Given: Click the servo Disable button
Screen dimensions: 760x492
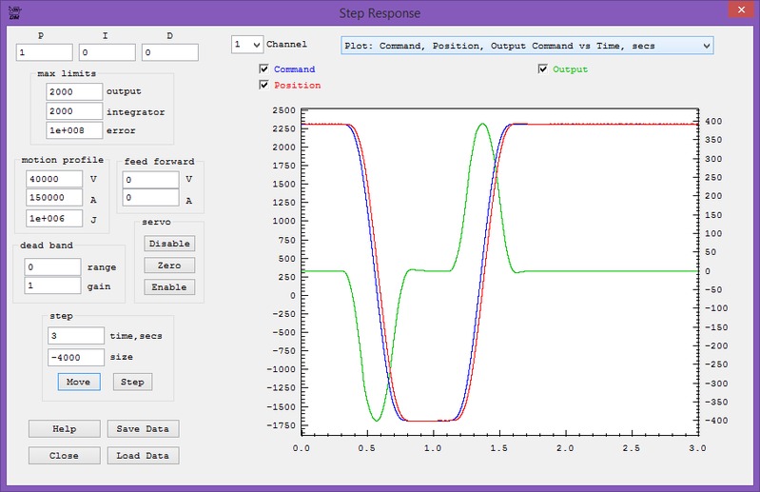Looking at the screenshot, I should (x=169, y=244).
